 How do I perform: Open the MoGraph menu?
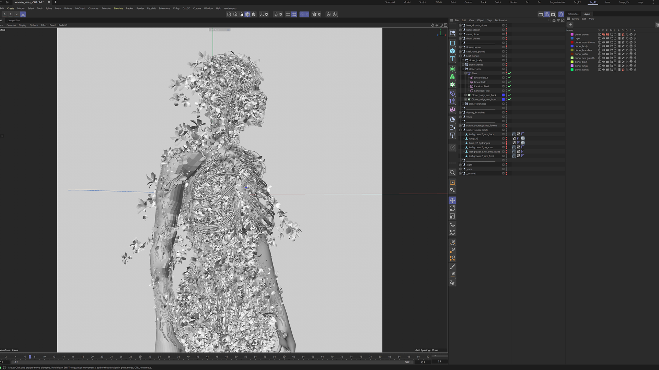coord(80,8)
